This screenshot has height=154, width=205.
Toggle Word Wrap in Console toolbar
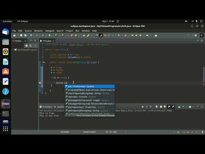tap(165, 107)
